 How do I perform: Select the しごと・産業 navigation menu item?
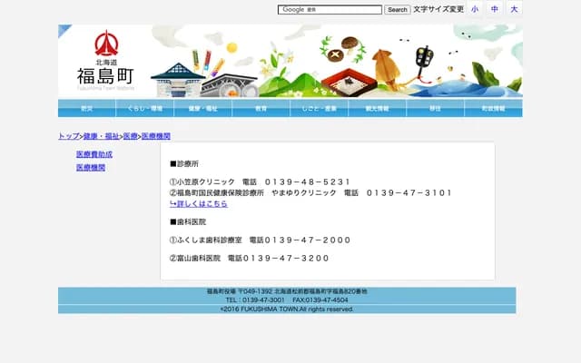[x=320, y=108]
